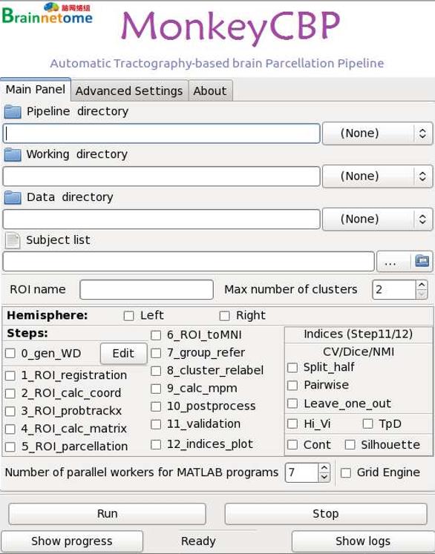Enable step 11_validation

(x=156, y=424)
